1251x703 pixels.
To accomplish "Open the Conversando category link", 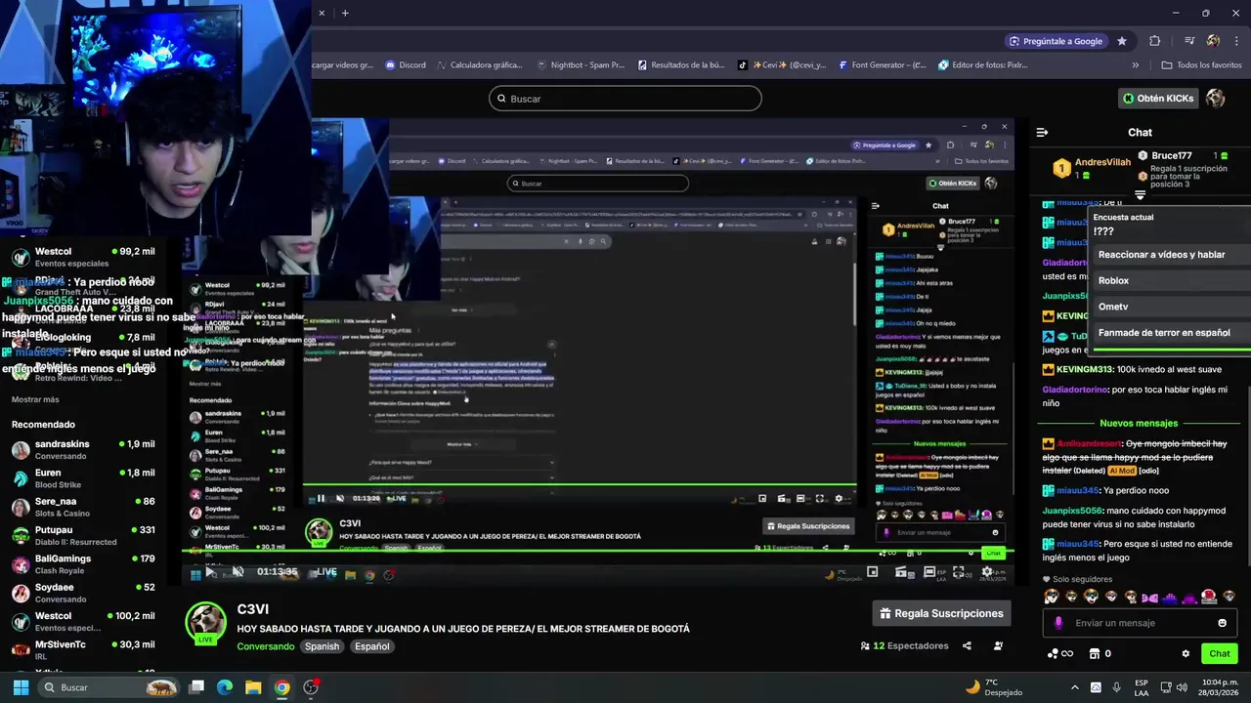I will click(x=265, y=646).
